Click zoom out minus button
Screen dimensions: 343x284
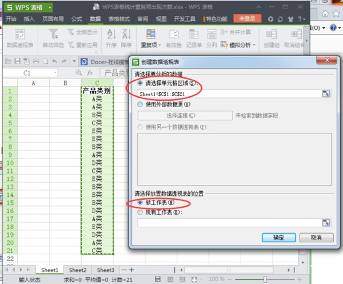[229, 279]
